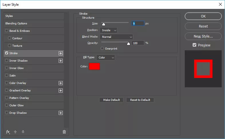Enable the Outer Glow checkbox
The height and width of the screenshot is (139, 225).
pos(7,105)
